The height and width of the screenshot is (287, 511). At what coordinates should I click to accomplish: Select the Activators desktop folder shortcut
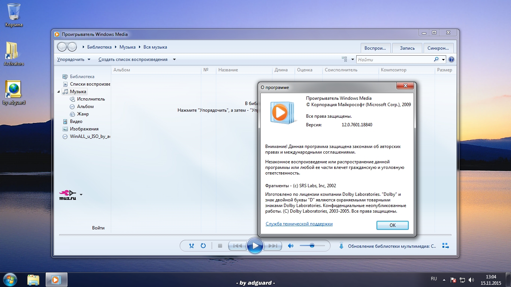tap(13, 54)
